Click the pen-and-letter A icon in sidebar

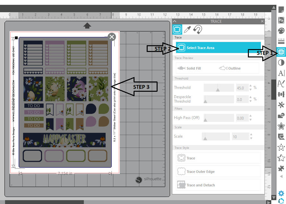(x=281, y=84)
